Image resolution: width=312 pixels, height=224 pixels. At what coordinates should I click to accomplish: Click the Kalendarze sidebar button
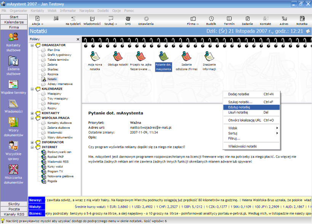point(14,22)
